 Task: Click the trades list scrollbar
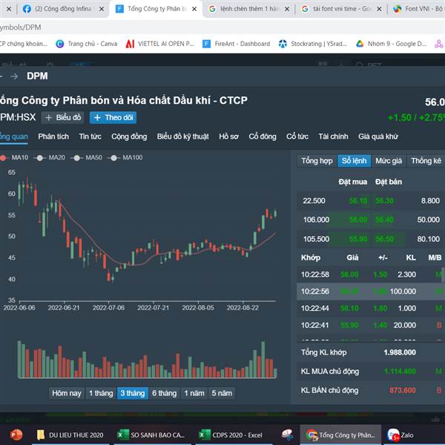coord(443,274)
